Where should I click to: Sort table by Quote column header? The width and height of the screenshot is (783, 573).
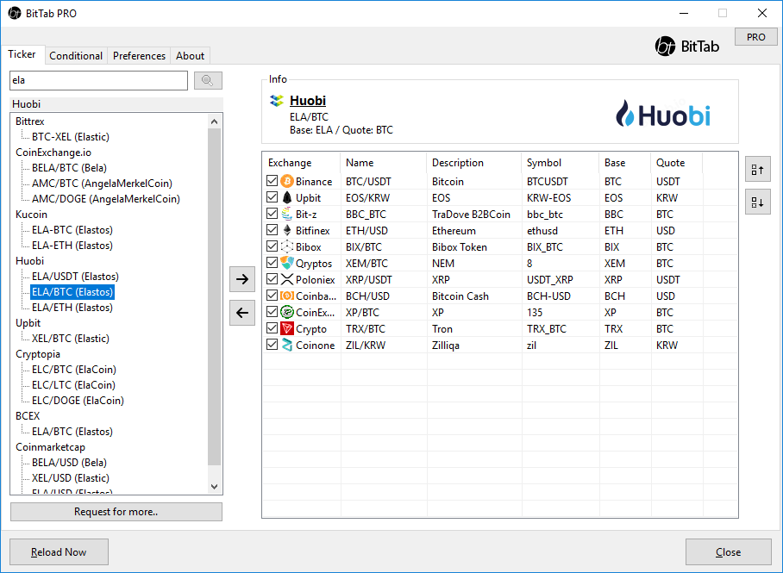click(677, 163)
